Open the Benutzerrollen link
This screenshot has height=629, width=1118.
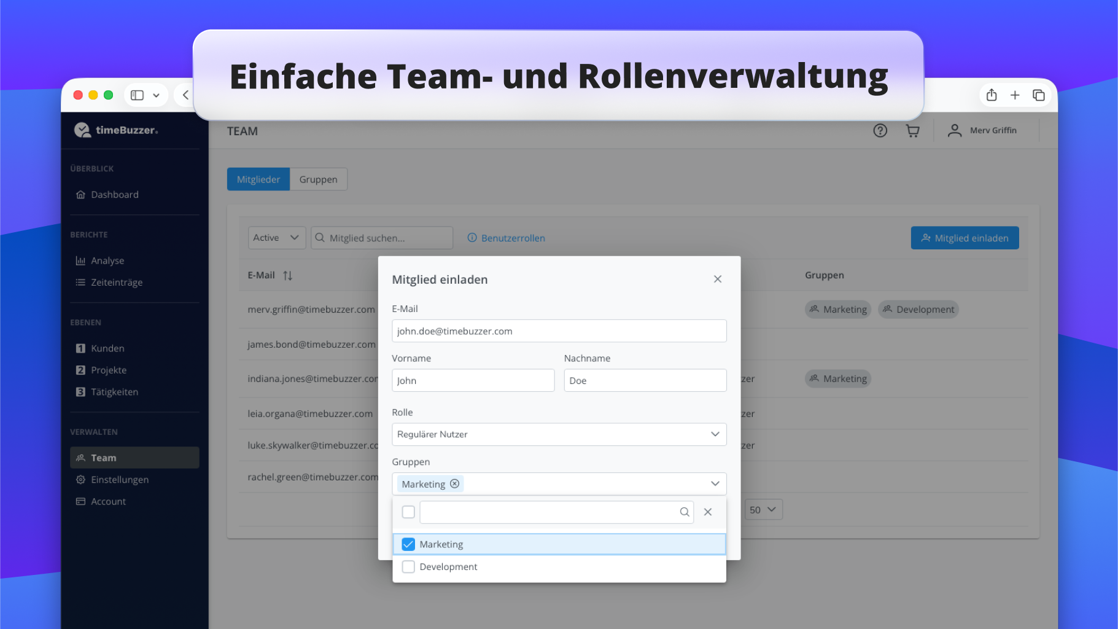click(x=513, y=238)
